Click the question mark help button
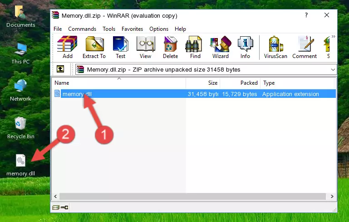 point(306,15)
